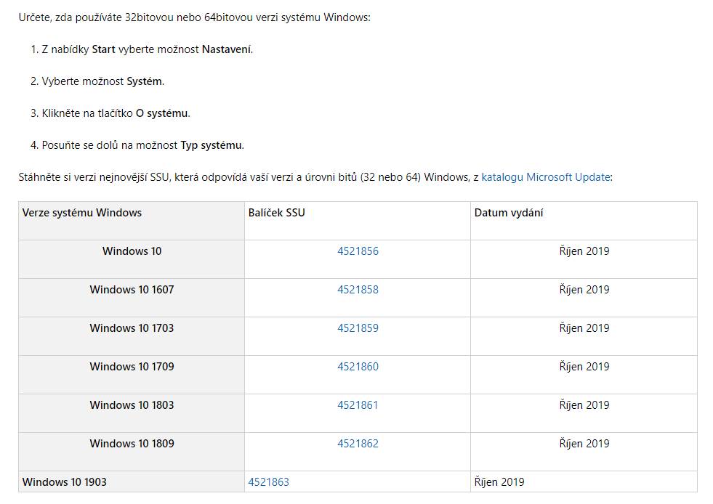The image size is (713, 504).
Task: Select the Windows 10 1903 row label
Action: click(65, 481)
